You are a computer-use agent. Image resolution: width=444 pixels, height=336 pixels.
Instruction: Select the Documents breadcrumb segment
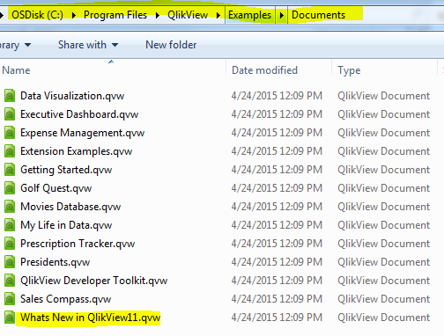pos(318,15)
